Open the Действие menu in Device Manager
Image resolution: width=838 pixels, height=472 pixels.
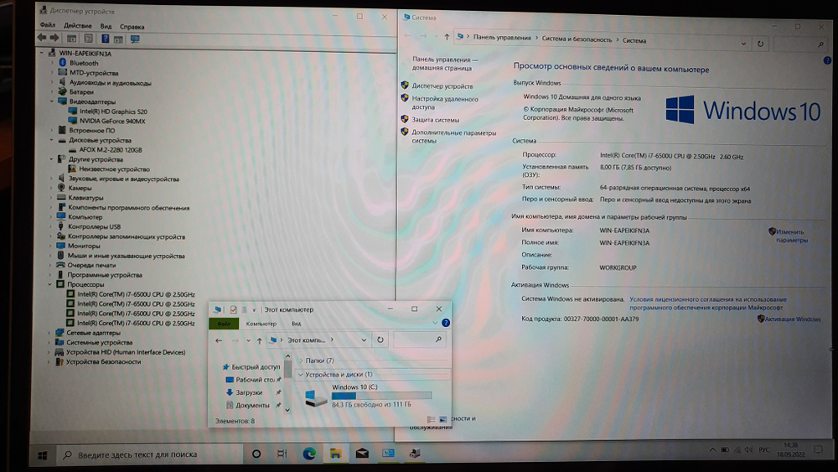point(77,26)
